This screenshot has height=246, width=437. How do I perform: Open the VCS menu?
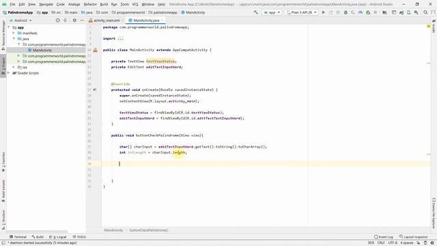point(135,4)
